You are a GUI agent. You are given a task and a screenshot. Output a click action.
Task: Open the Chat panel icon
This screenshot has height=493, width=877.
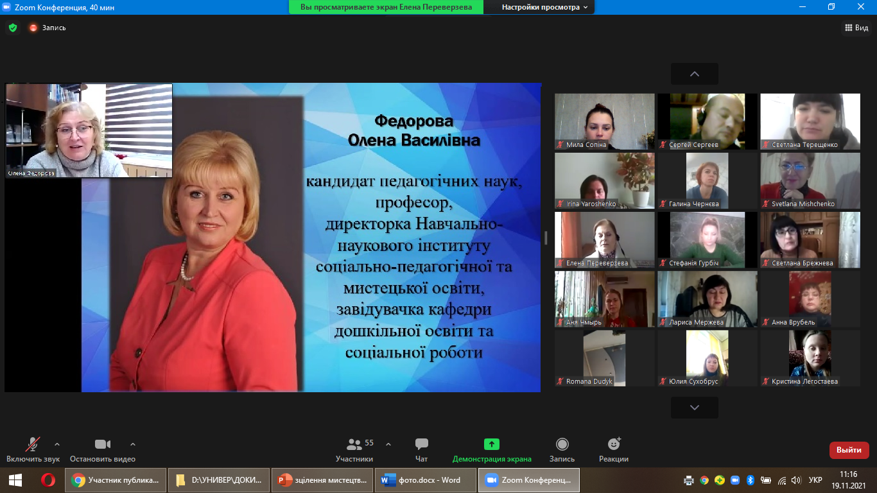coord(421,444)
